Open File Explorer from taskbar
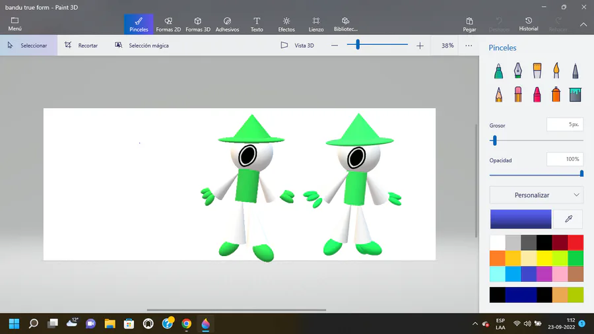594x334 pixels. [110, 324]
